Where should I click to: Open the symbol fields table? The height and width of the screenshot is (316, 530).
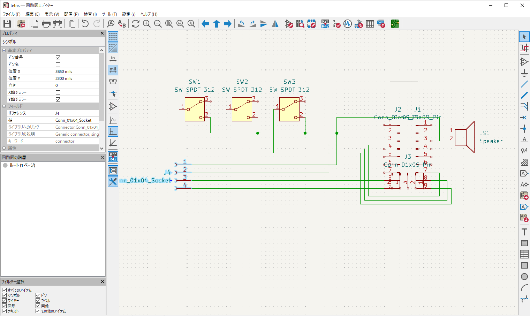pos(370,24)
